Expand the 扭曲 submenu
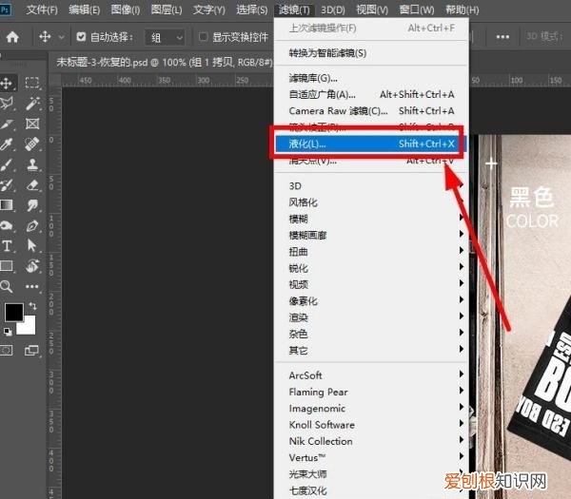The height and width of the screenshot is (499, 571). (371, 251)
